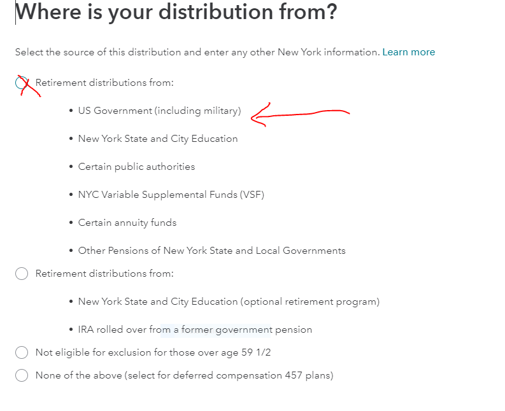This screenshot has width=505, height=411.
Task: Click 'NYC Variable Supplemental Funds (VSF)' text
Action: pos(171,195)
